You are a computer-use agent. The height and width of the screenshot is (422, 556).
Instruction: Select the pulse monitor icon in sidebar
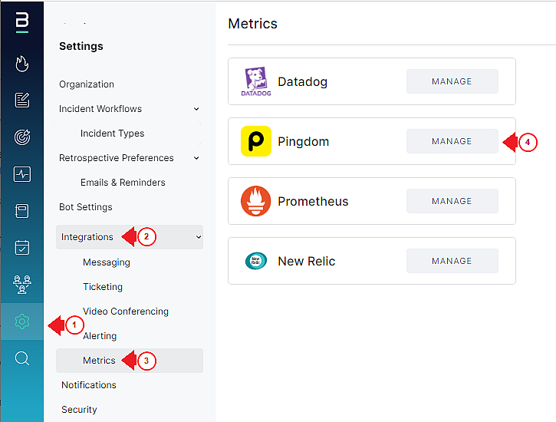coord(22,174)
